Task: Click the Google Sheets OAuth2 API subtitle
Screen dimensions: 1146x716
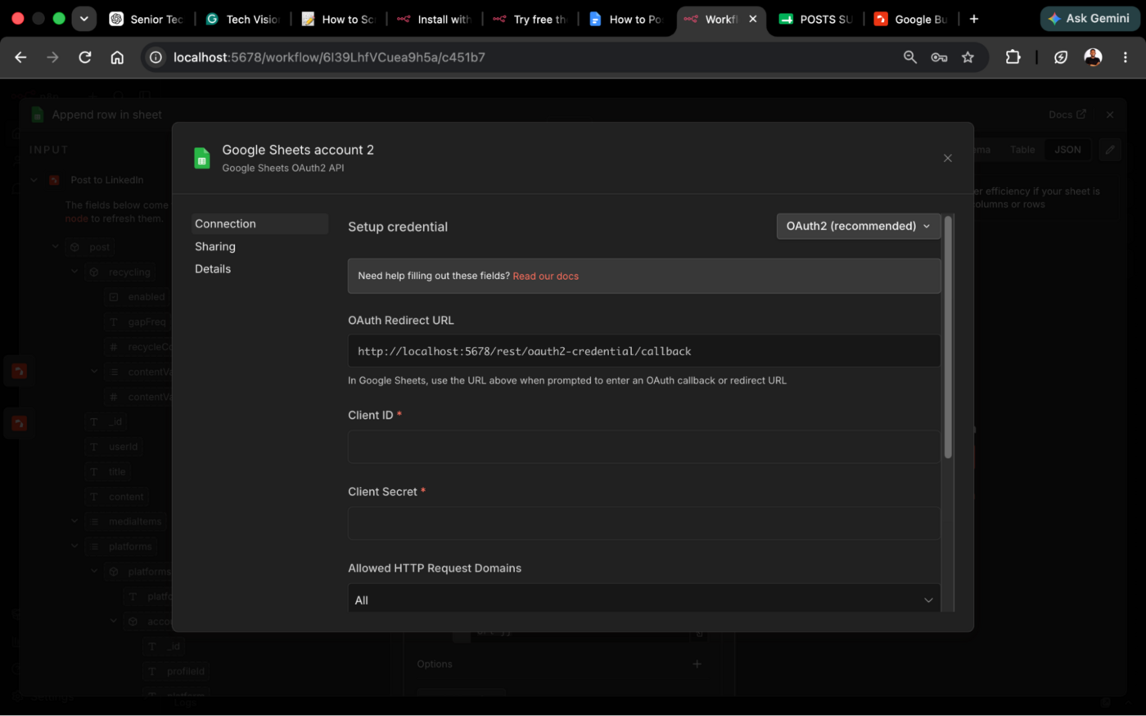Action: (x=283, y=168)
